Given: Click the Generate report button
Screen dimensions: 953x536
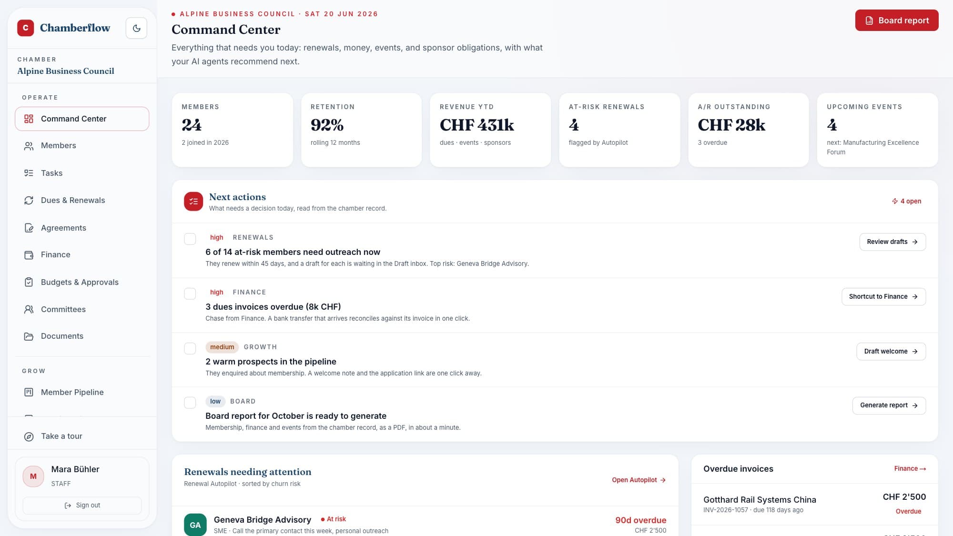Looking at the screenshot, I should click(x=889, y=405).
